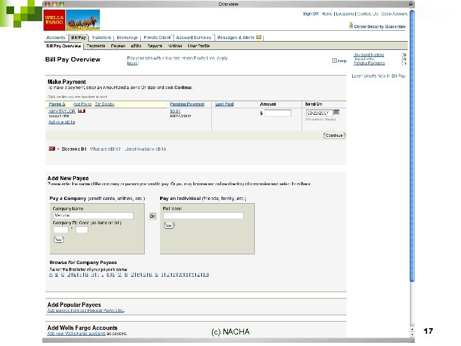Click the Full Name input field
Screen dimensions: 461x346
coord(204,216)
